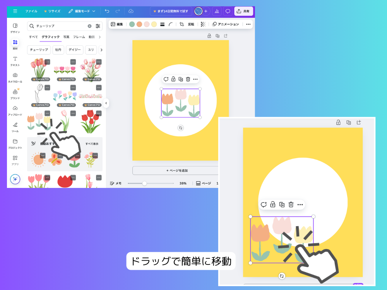387x290 pixels.
Task: Select the green color swatch in toolbar
Action: (132, 24)
